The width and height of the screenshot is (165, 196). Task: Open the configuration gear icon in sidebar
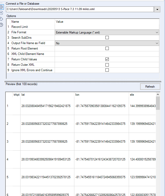(x=1, y=7)
